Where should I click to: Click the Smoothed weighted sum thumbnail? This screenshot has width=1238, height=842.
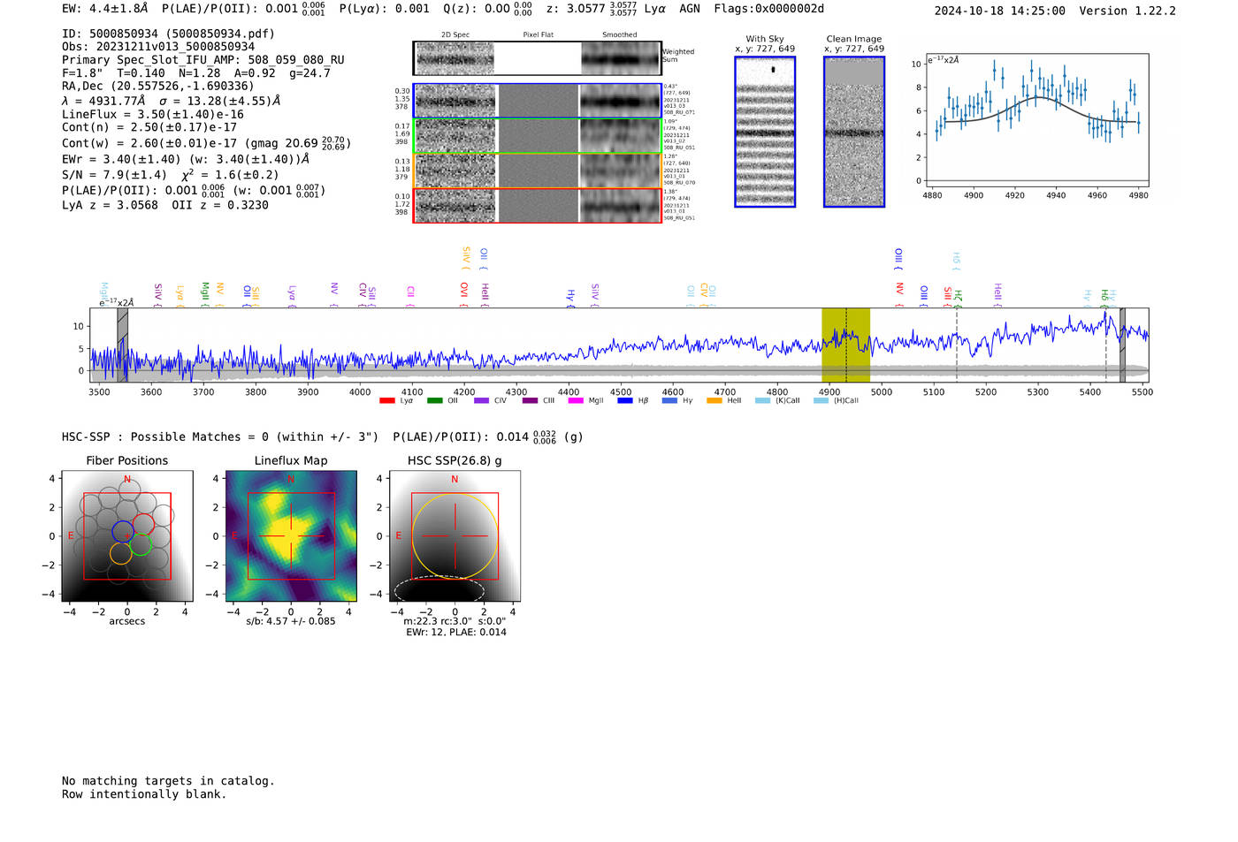(x=621, y=58)
